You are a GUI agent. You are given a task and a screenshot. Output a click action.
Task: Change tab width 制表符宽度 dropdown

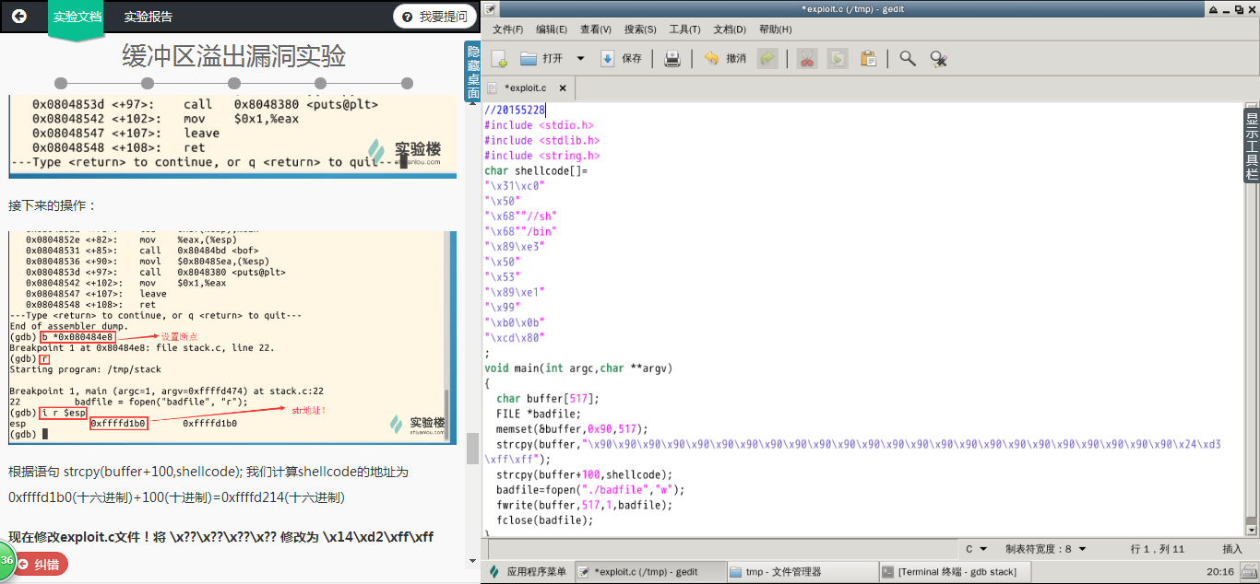tap(1044, 548)
